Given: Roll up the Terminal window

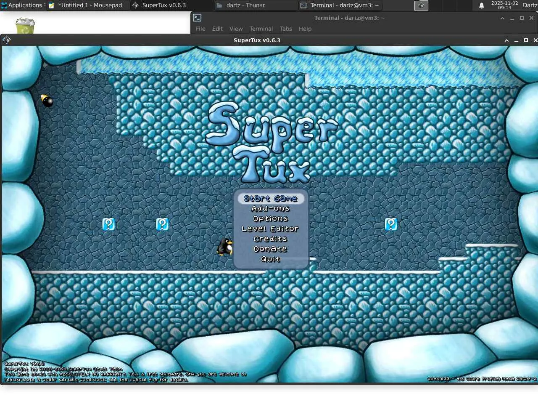Looking at the screenshot, I should 502,18.
